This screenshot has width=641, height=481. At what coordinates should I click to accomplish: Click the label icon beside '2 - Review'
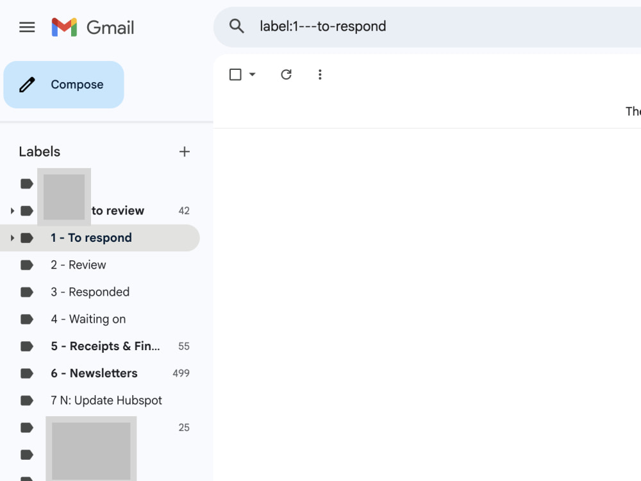(x=27, y=265)
